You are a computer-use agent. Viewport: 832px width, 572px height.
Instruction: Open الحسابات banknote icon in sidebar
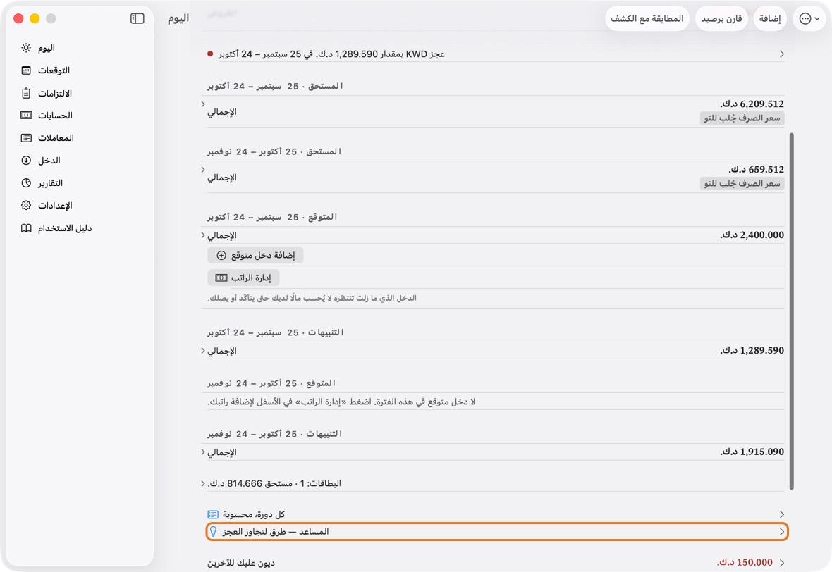point(26,115)
